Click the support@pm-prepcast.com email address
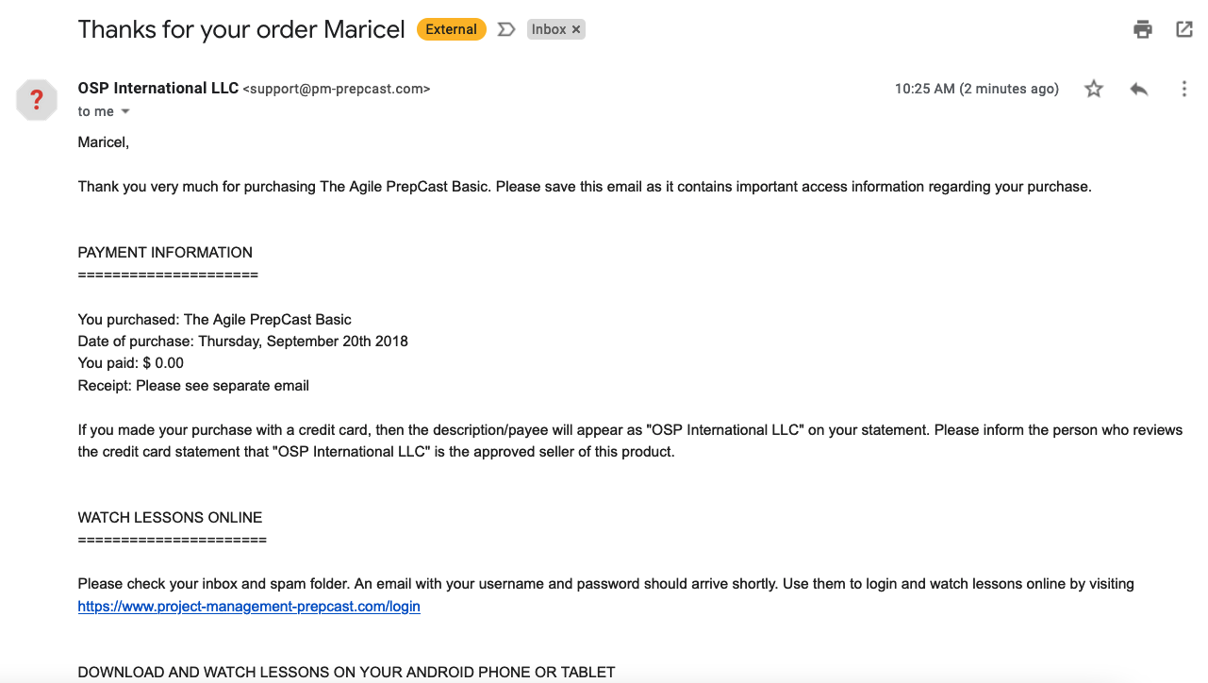This screenshot has width=1208, height=683. [337, 89]
